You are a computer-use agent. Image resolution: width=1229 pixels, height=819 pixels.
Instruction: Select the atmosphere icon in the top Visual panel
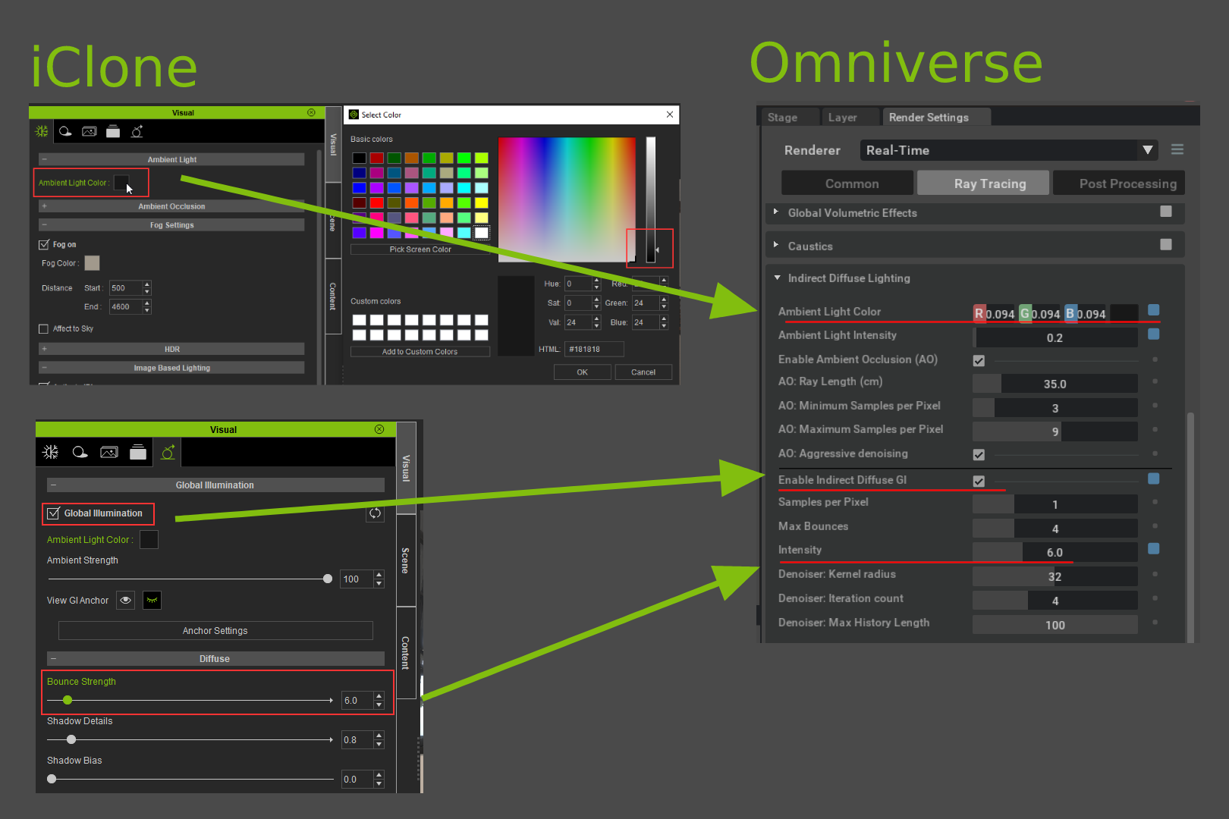click(42, 131)
